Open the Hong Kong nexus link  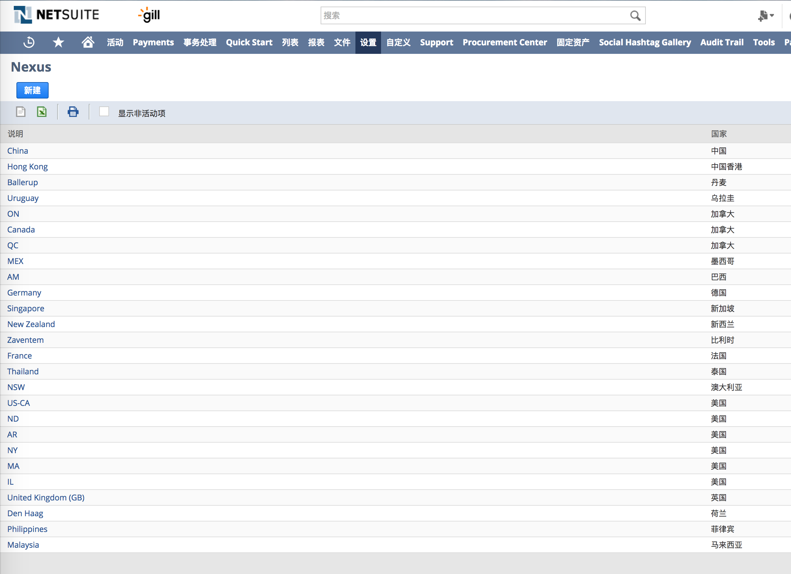click(27, 167)
